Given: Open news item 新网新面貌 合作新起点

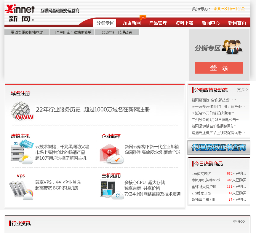Looking at the screenshot, I should (x=214, y=100).
